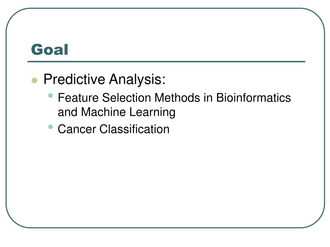Click the word Analysis: in the first bullet

(x=137, y=80)
